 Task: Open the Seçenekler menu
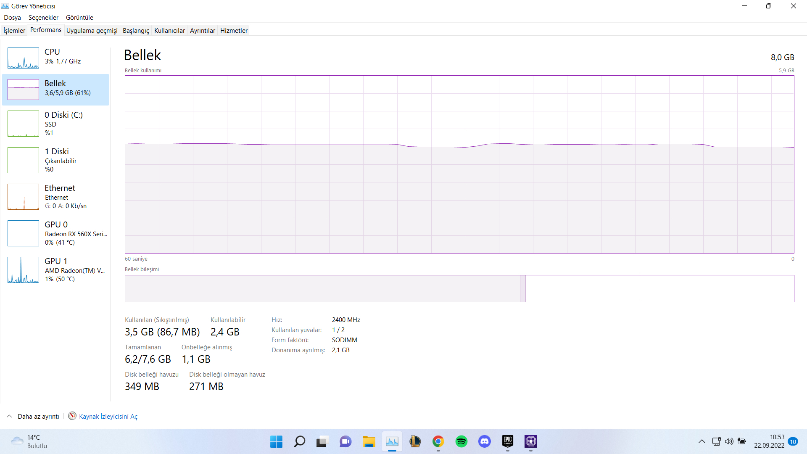pyautogui.click(x=43, y=18)
